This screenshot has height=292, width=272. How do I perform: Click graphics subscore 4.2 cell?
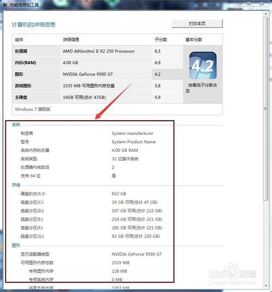pos(168,74)
